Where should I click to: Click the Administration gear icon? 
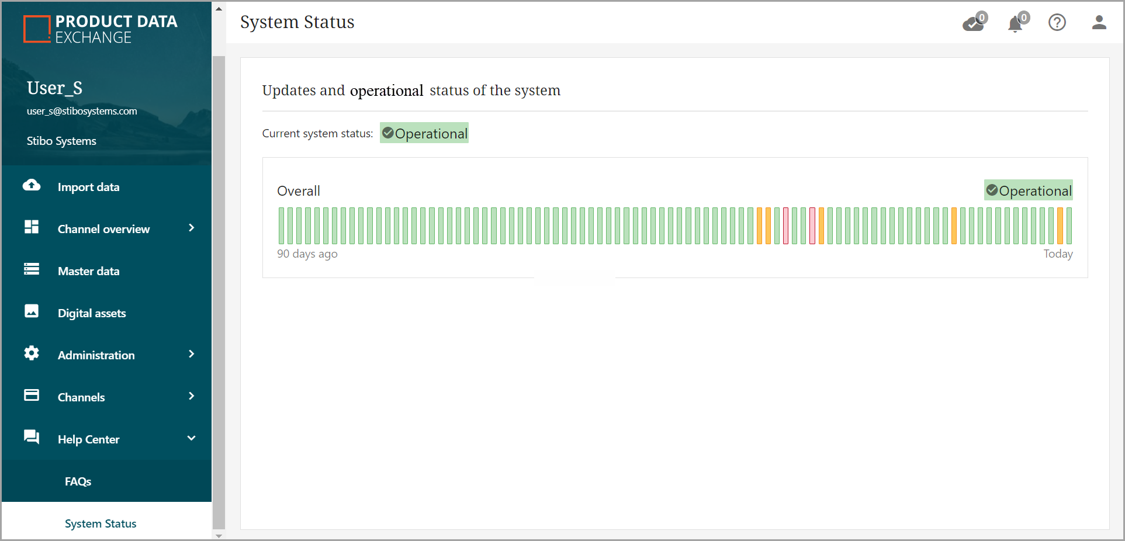click(32, 353)
